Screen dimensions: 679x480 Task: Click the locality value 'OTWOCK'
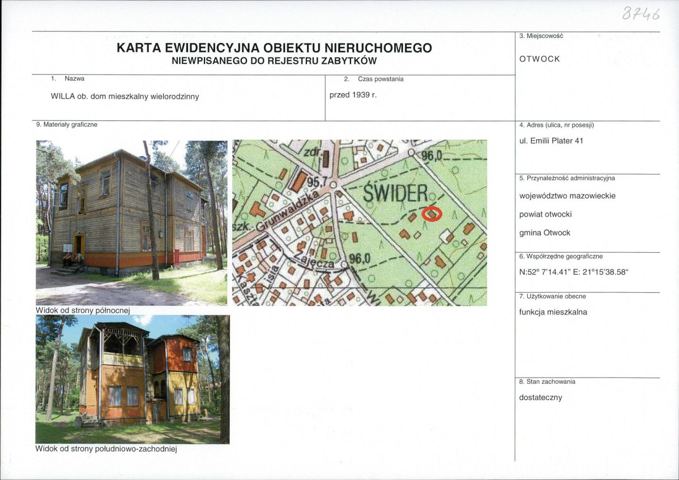(540, 59)
